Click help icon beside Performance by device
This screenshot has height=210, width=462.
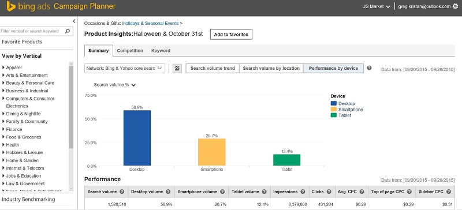pyautogui.click(x=369, y=68)
